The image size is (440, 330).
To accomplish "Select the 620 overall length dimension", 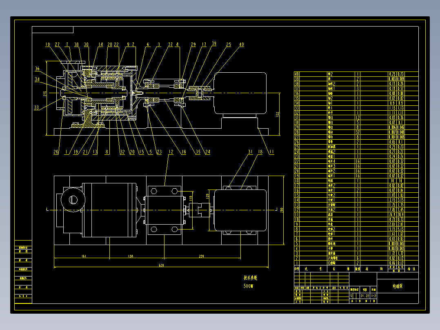I will pos(161,265).
